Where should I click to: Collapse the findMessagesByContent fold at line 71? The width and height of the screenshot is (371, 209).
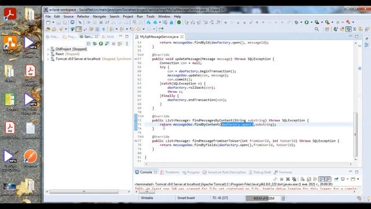143,116
